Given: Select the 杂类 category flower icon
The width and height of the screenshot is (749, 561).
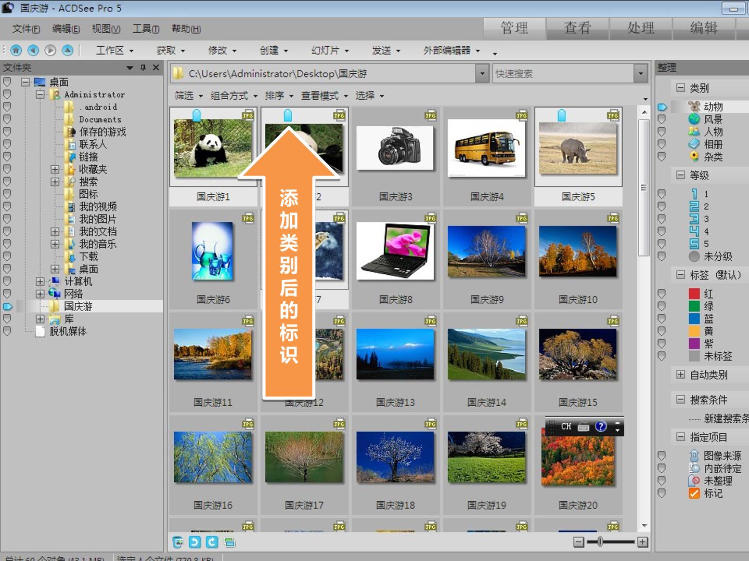Looking at the screenshot, I should tap(694, 156).
